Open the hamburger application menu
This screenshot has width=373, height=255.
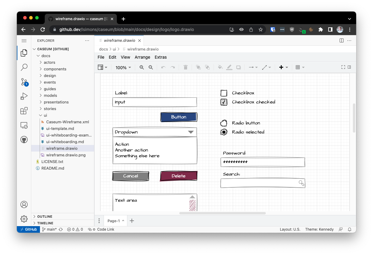24,41
